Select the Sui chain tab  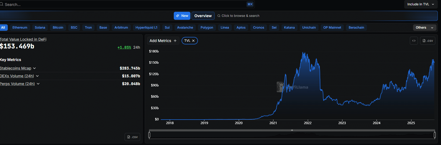click(167, 28)
